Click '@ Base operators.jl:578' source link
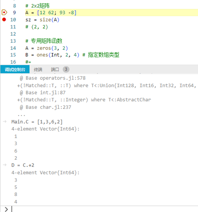This screenshot has height=212, width=198. tap(53, 78)
